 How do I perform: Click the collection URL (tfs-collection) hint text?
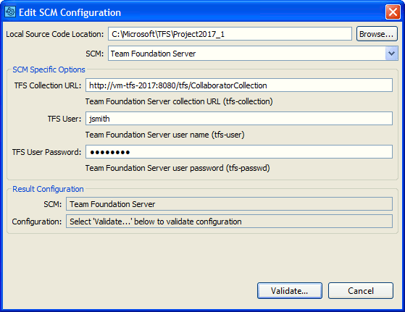179,101
